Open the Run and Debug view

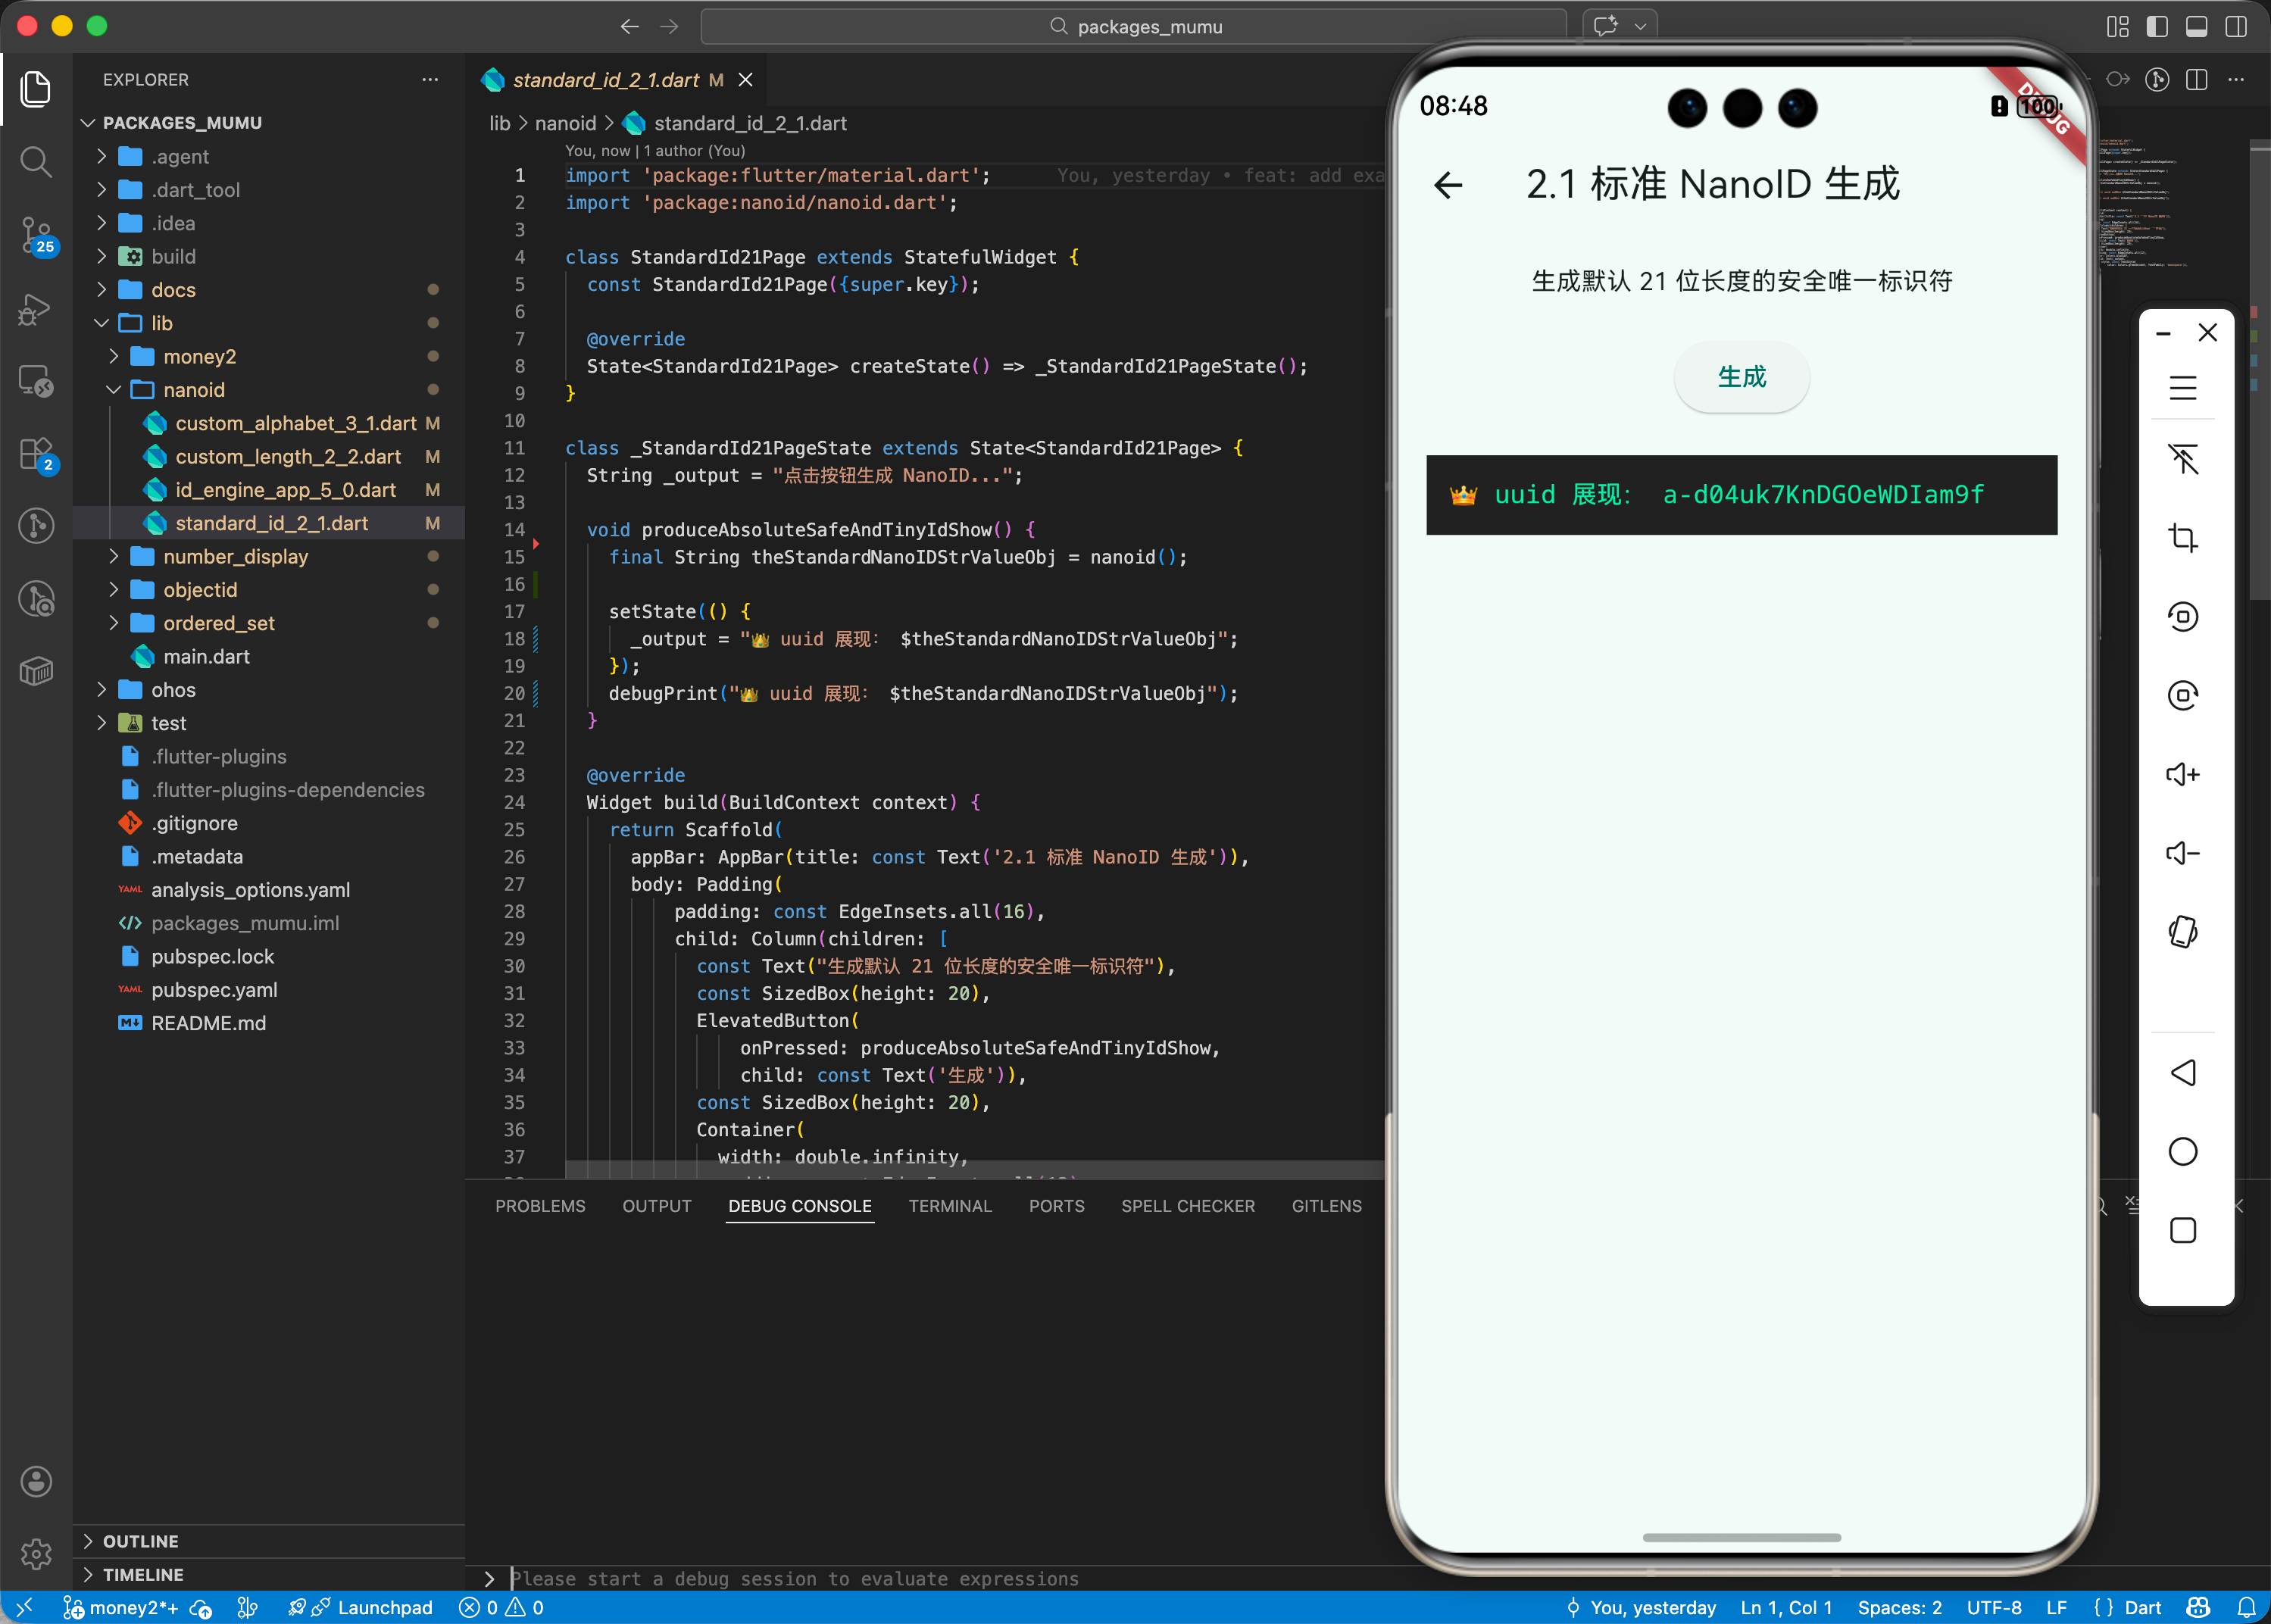36,309
